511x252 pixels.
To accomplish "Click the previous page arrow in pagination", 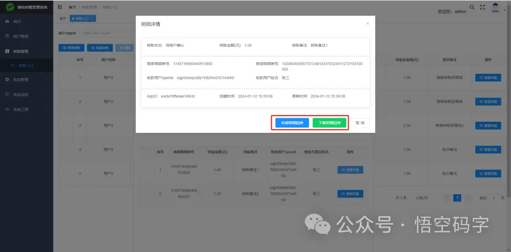I will tap(447, 198).
